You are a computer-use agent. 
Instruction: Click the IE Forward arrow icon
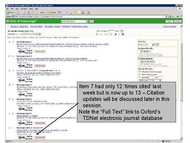click(18, 12)
